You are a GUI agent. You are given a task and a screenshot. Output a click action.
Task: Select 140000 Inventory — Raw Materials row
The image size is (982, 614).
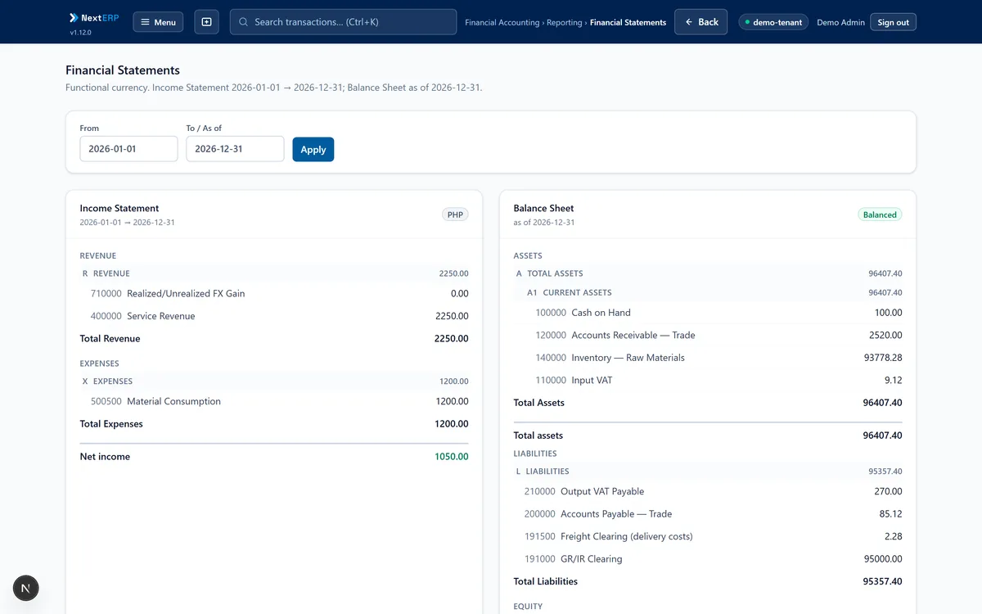(708, 358)
